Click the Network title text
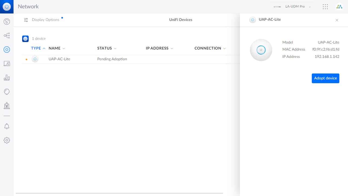 tap(28, 6)
